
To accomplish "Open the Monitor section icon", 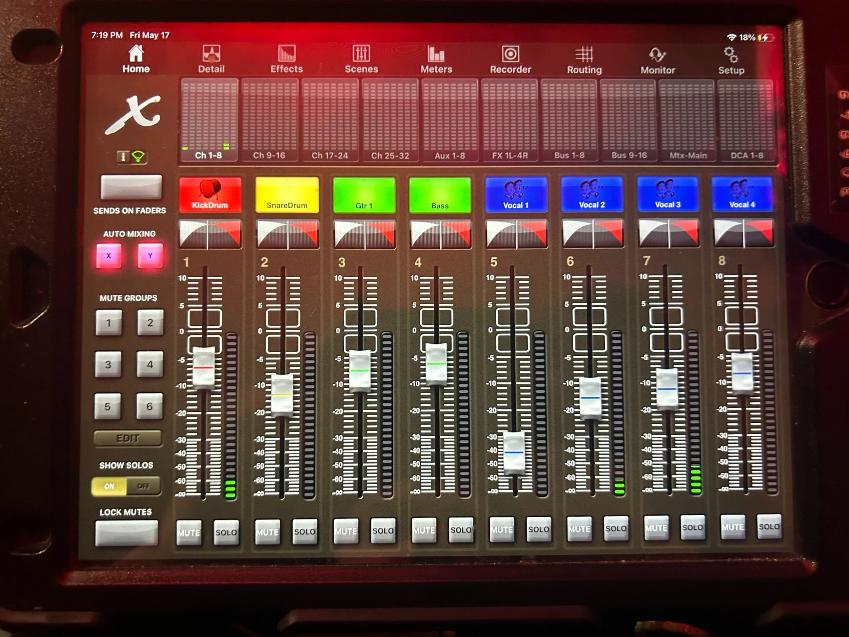I will tap(657, 55).
